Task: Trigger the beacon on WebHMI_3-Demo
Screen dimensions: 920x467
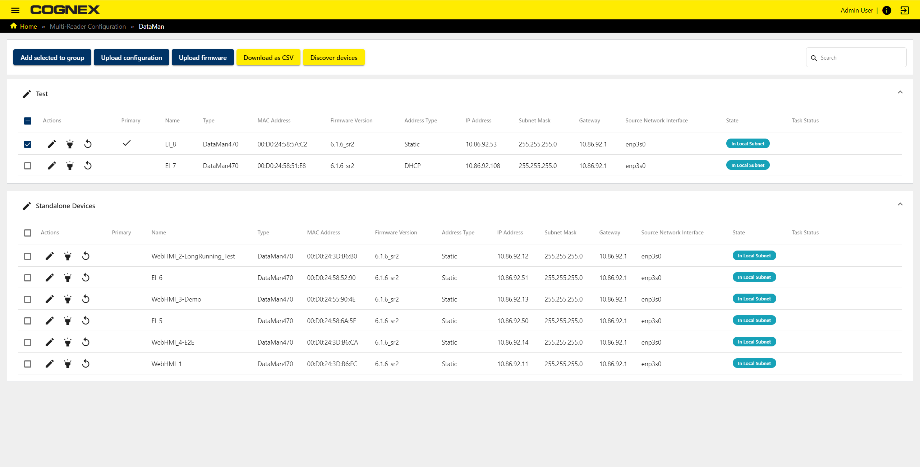Action: (x=68, y=299)
